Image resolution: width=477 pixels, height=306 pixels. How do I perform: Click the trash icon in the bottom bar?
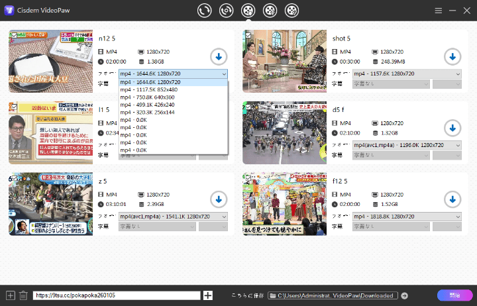[23, 295]
